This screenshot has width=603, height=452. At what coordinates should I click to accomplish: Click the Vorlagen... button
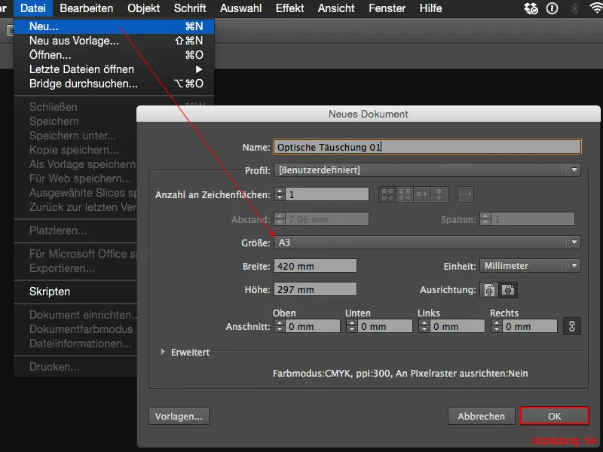click(179, 416)
